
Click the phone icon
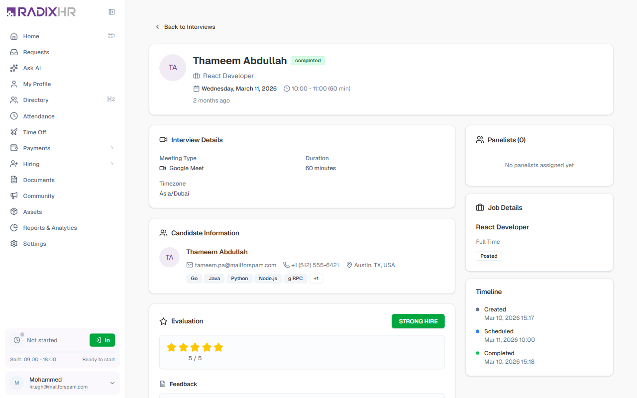pos(286,265)
